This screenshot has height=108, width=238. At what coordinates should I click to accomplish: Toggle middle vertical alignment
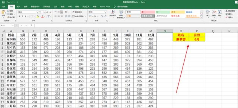click(x=59, y=12)
